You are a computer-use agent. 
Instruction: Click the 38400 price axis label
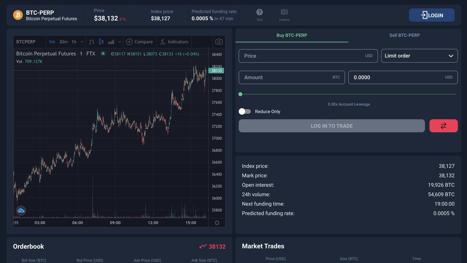pyautogui.click(x=216, y=54)
